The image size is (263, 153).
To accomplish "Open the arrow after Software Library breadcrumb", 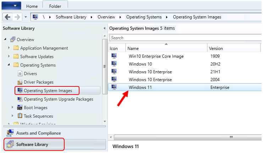I will click(x=92, y=17).
